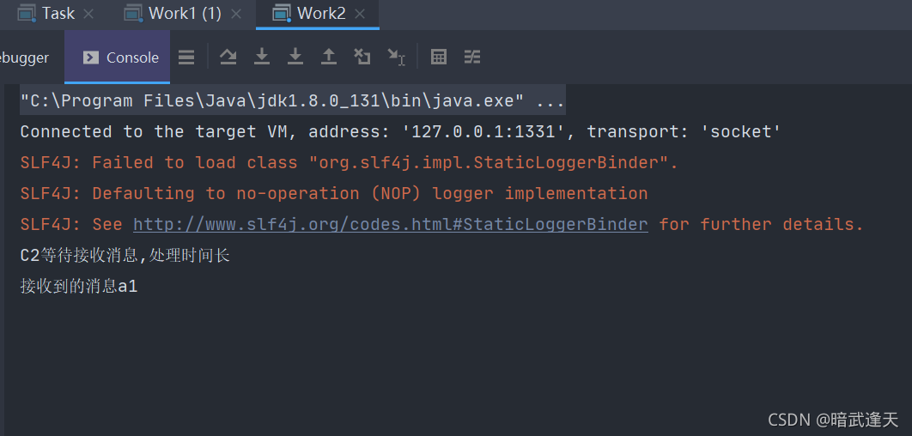Switch to the Task run tab
Viewport: 912px width, 436px height.
(x=57, y=14)
